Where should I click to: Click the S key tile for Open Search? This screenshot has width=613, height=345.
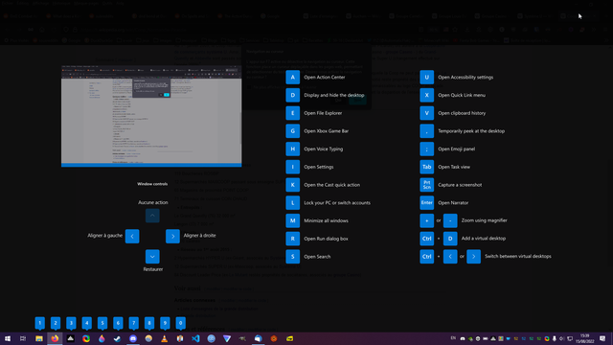[292, 257]
